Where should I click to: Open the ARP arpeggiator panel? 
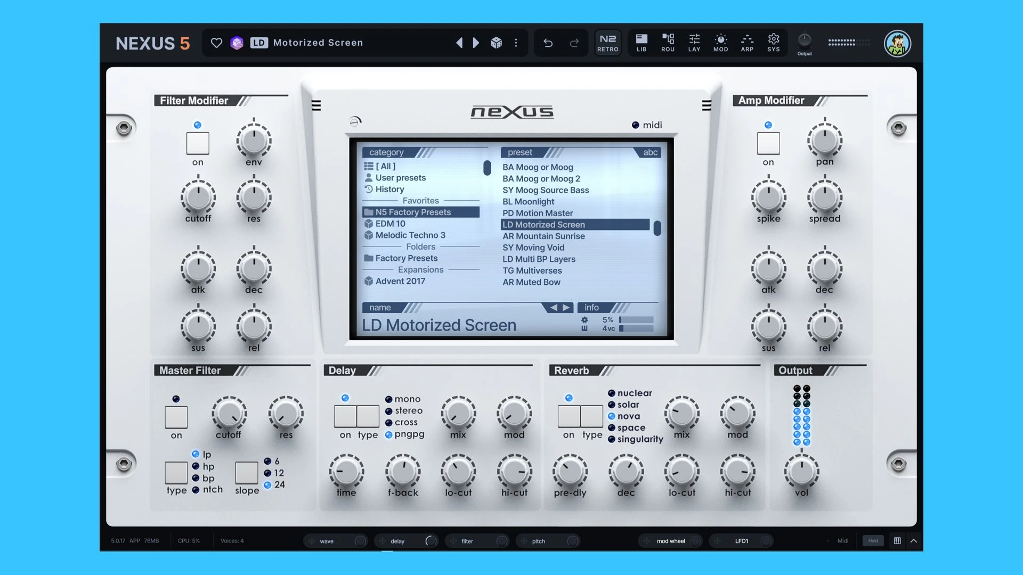point(747,43)
